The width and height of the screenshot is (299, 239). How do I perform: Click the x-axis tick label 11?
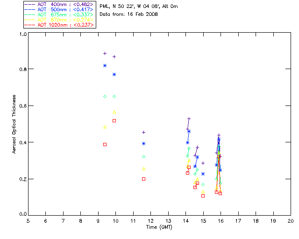tap(133, 221)
